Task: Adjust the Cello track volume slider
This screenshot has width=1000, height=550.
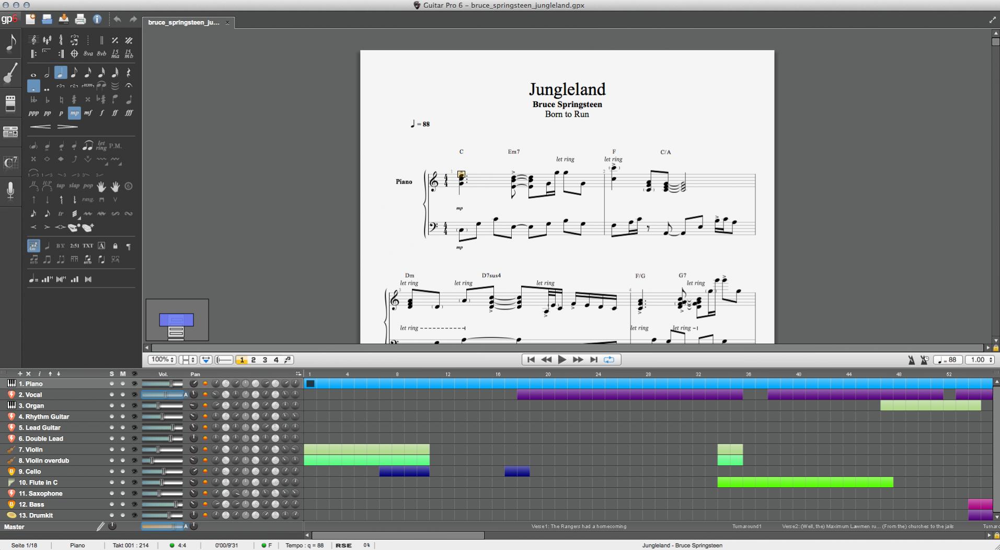Action: click(163, 472)
